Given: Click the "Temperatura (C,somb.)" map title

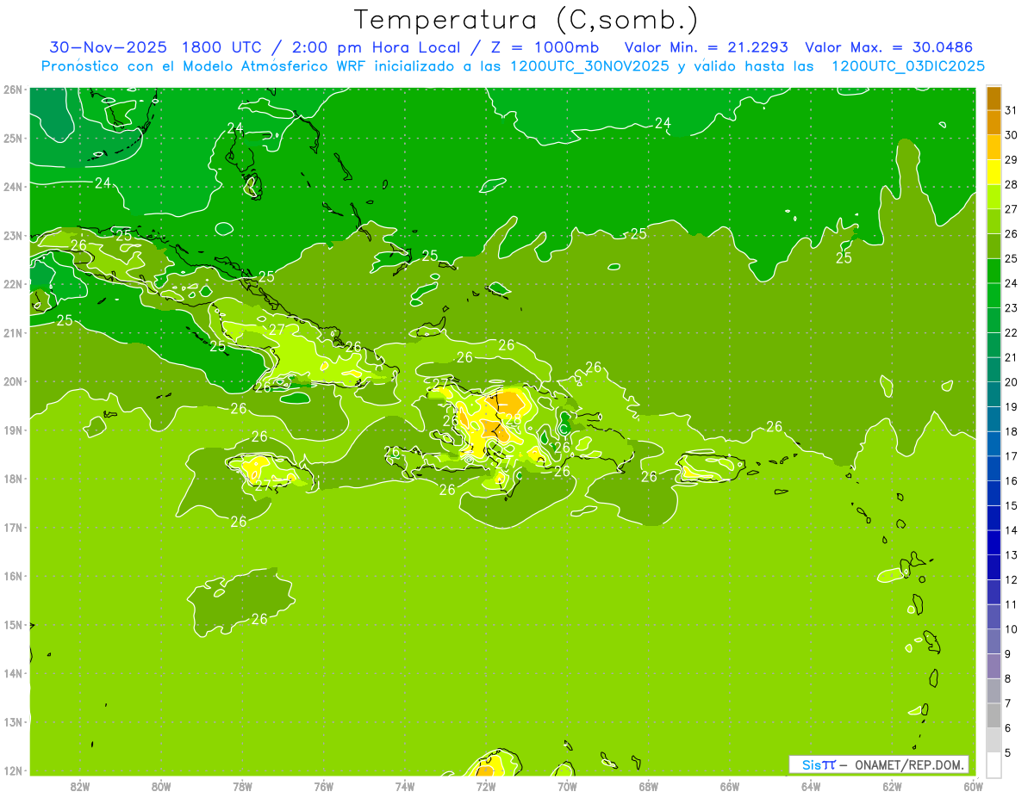Looking at the screenshot, I should pyautogui.click(x=526, y=19).
